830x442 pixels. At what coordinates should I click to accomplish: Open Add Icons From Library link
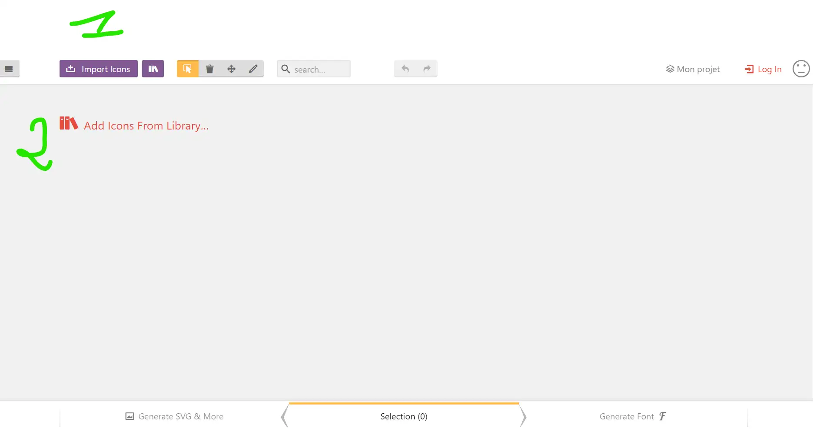pos(146,126)
